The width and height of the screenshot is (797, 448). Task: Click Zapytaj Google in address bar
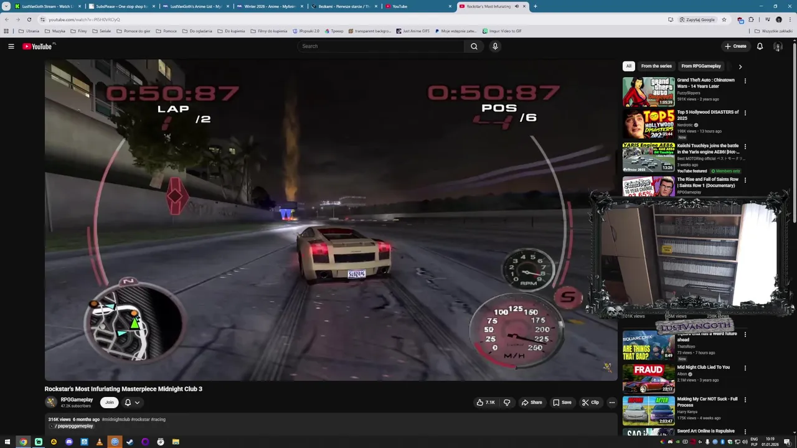click(697, 19)
